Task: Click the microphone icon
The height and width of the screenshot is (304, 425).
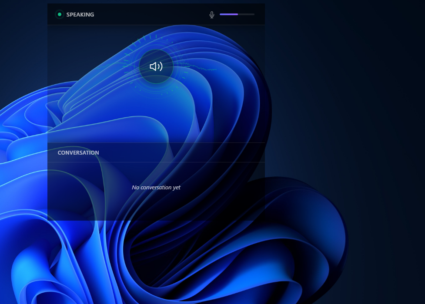Action: [212, 15]
